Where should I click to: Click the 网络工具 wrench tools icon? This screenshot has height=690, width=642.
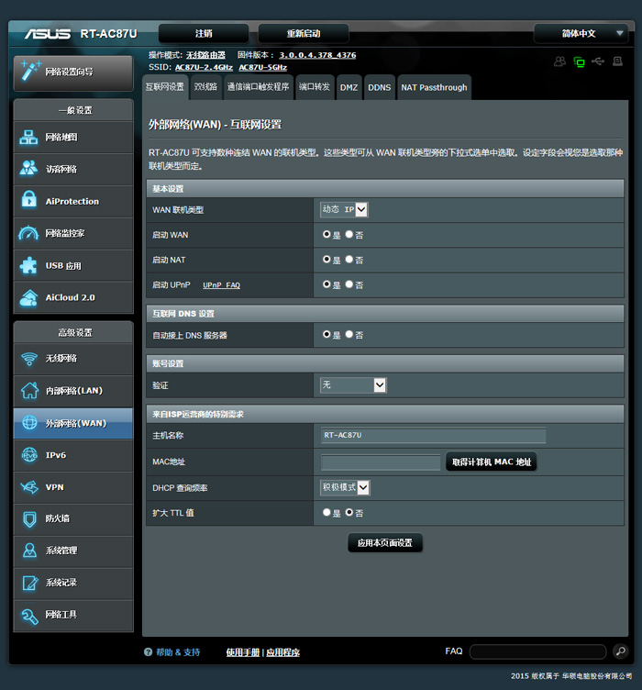point(29,616)
